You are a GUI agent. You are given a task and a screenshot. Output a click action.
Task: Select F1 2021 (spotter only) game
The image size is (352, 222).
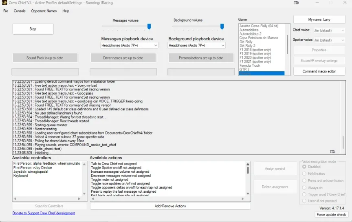(255, 62)
